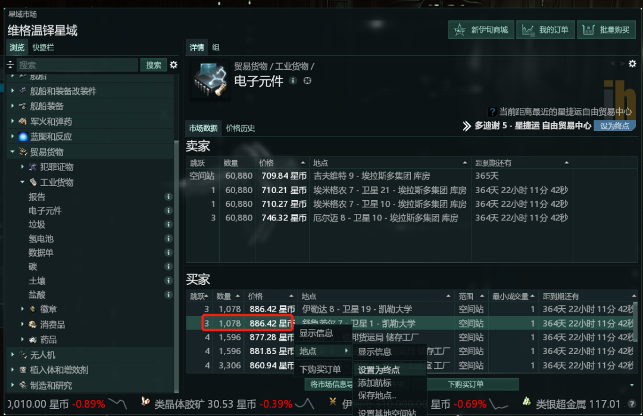Open search settings gear icon
The height and width of the screenshot is (416, 643).
[173, 65]
